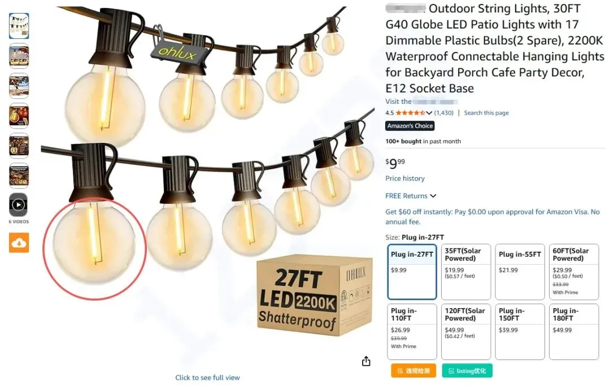Choose the 60FT(Solar Powered) size option
The height and width of the screenshot is (386, 610).
click(x=574, y=271)
